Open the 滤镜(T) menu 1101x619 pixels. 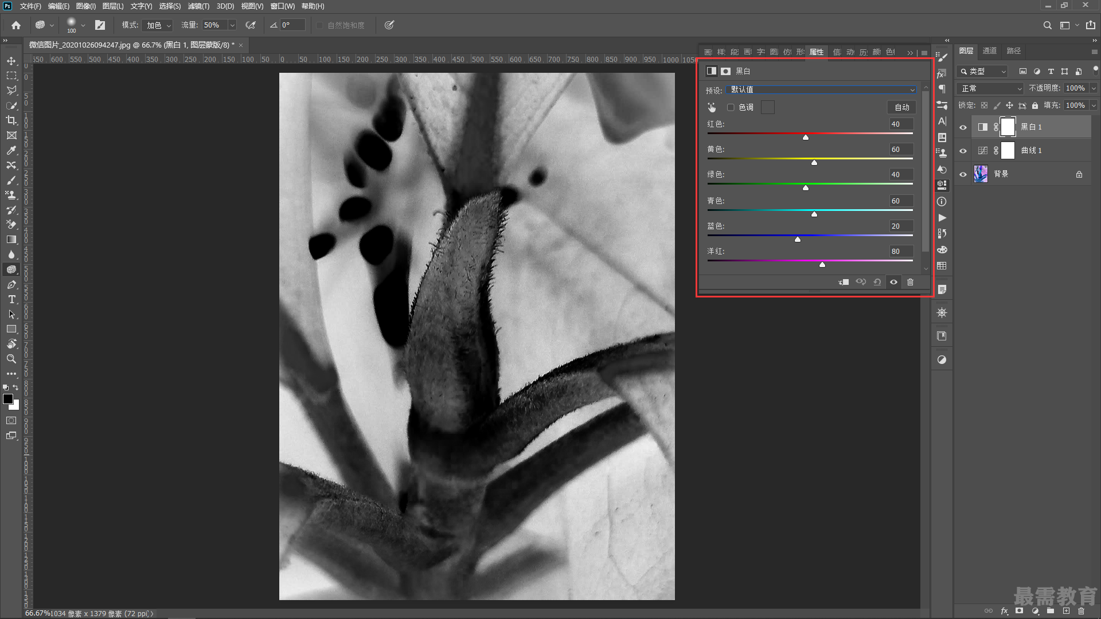[198, 6]
